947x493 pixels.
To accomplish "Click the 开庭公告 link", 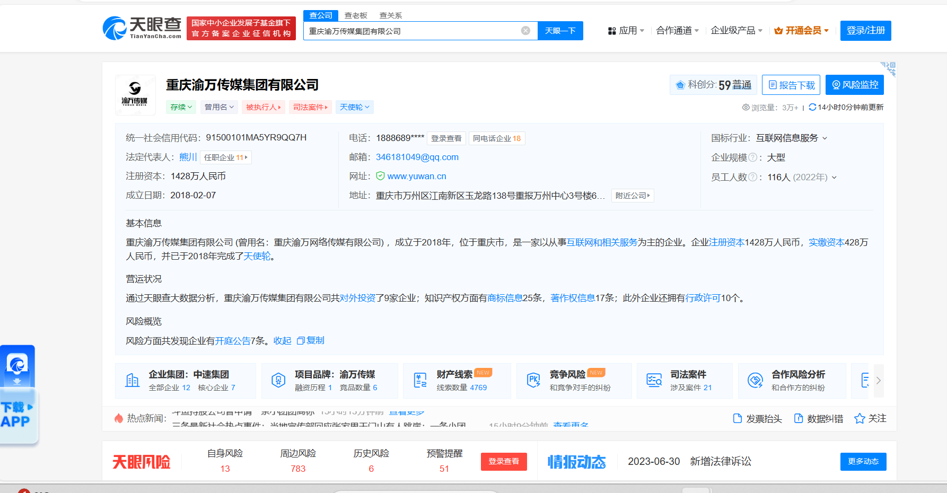I will click(233, 340).
